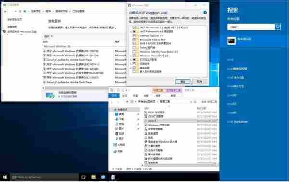Toggle the Windows Identity Foundation 3.5 checkbox
Screen dimensions: 289x182
[x=134, y=52]
